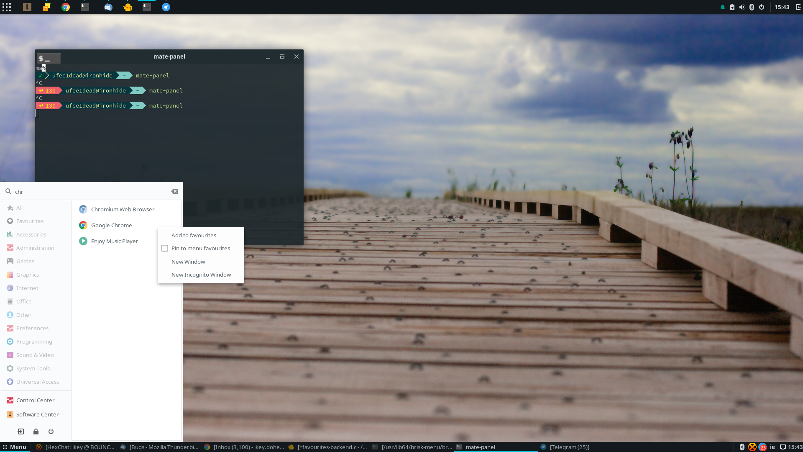Switch to Inbox Chrome window in taskbar
Viewport: 803px width, 452px height.
pyautogui.click(x=243, y=447)
